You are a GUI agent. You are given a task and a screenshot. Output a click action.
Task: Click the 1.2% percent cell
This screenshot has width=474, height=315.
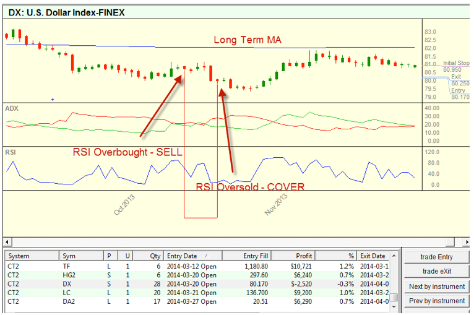pyautogui.click(x=347, y=266)
